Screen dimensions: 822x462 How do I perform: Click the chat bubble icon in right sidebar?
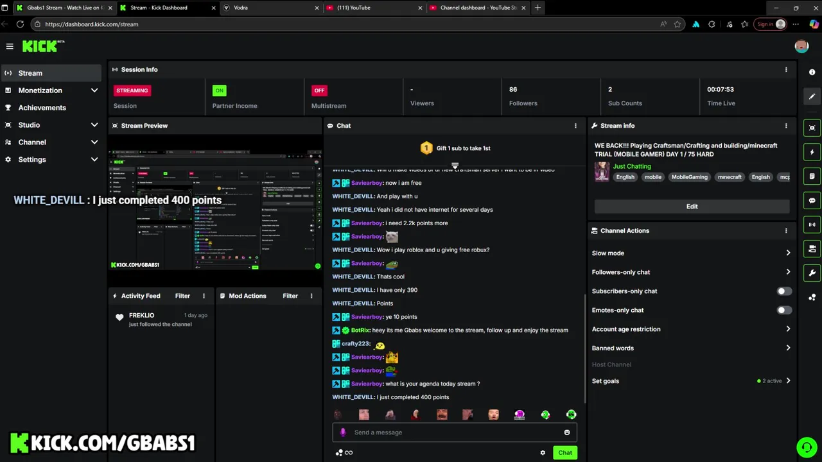[x=812, y=201]
